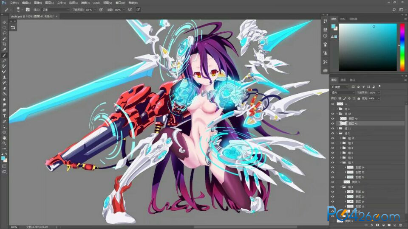
Task: Enable airbrush build-up icon in options bar
Action: point(130,10)
